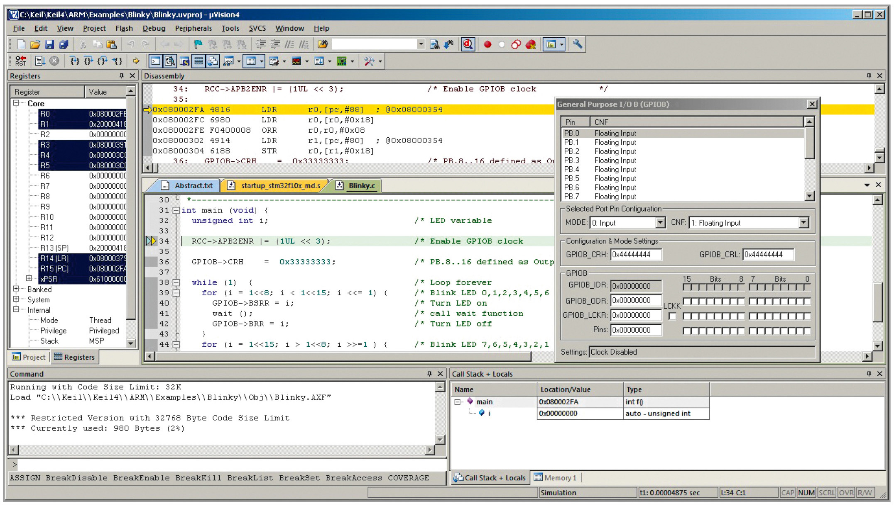Click the Step Into icon

(74, 61)
